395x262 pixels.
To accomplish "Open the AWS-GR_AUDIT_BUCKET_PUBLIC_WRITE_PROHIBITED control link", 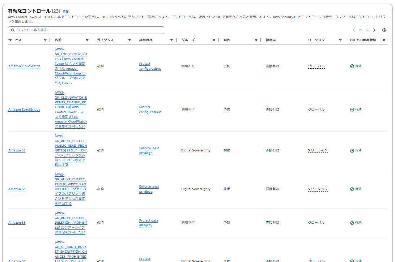I will pyautogui.click(x=71, y=189).
